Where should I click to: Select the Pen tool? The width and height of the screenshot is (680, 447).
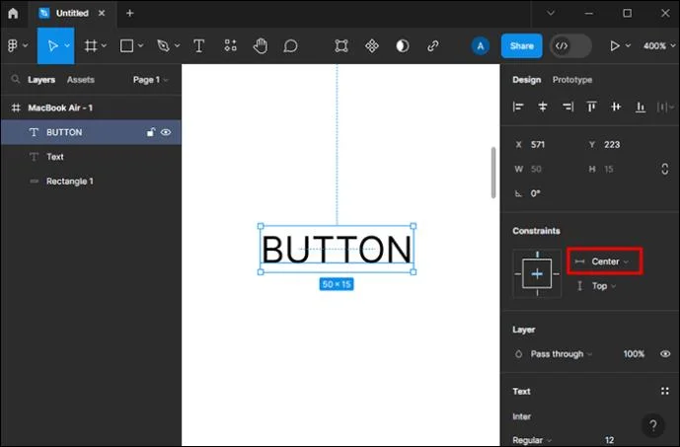[164, 45]
